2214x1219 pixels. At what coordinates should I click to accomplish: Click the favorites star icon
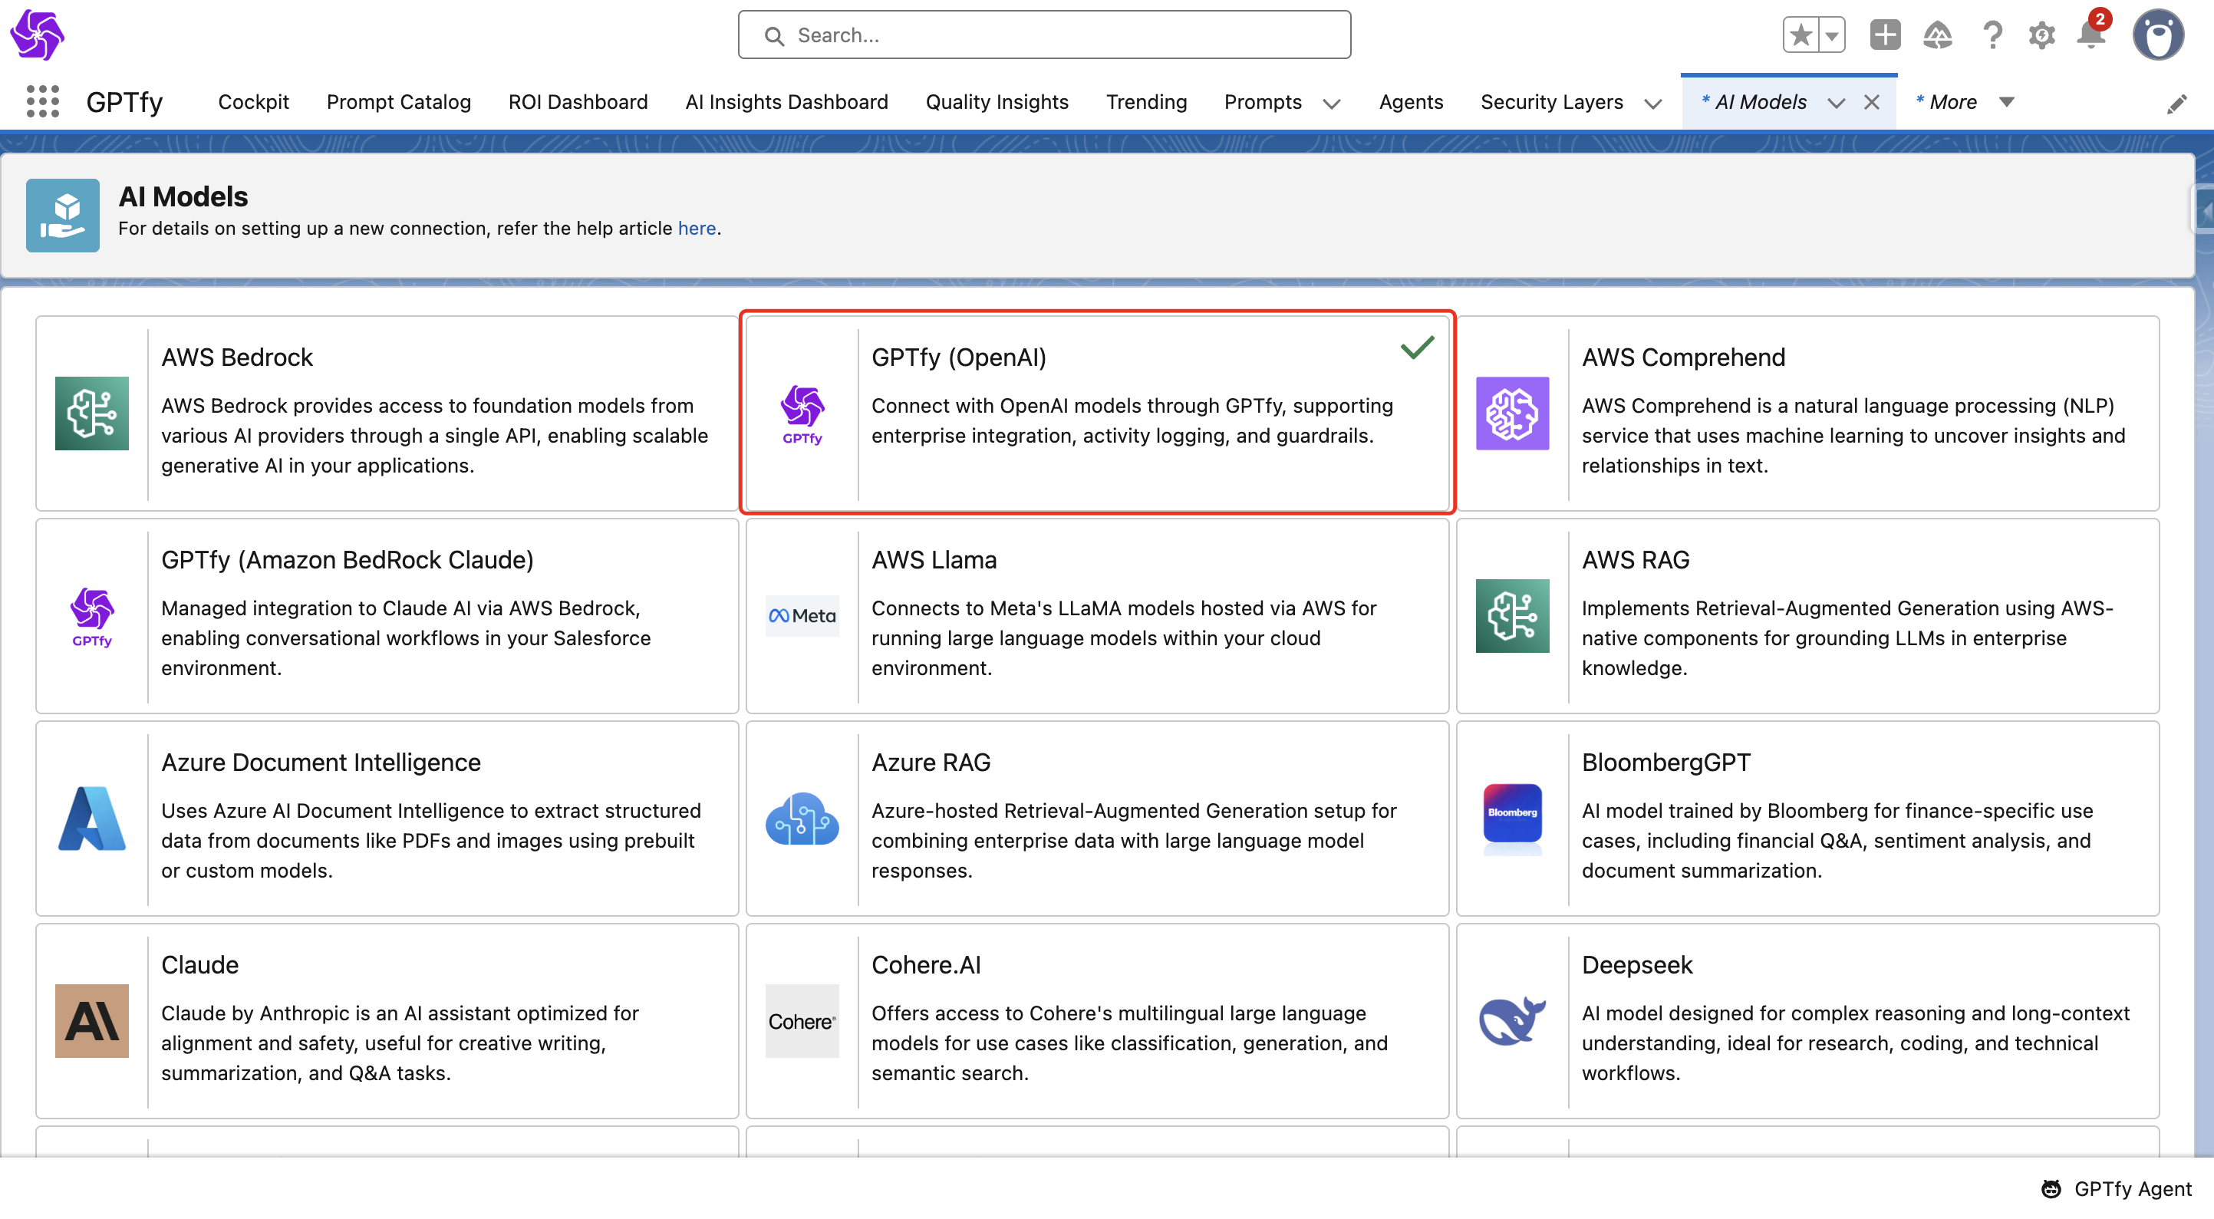1800,35
